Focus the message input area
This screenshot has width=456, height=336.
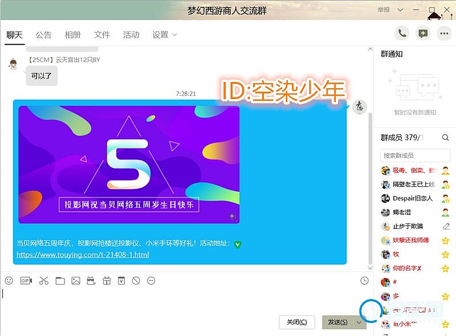click(x=186, y=300)
